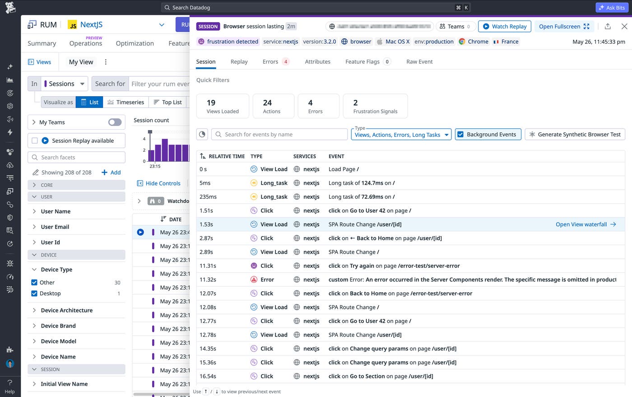Switch to the Feature Flags tab

point(368,62)
